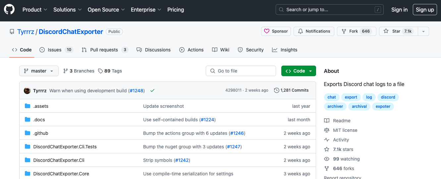Click the Sign up button
Screen dimensions: 441x179
(x=425, y=10)
